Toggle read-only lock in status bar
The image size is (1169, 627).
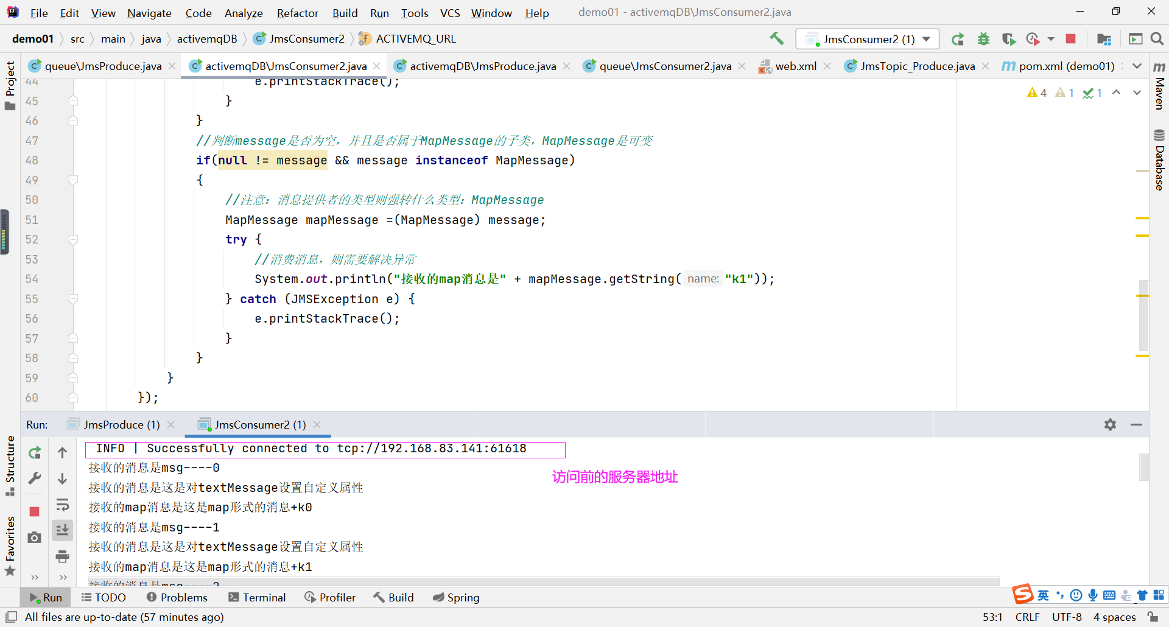tap(1153, 617)
